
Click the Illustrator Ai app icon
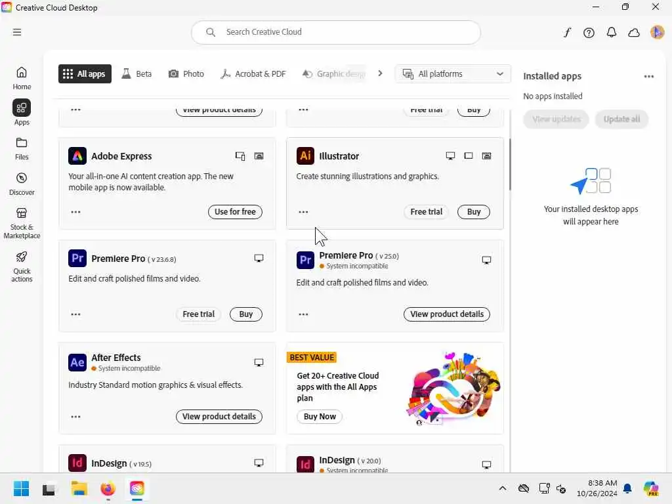tap(305, 156)
